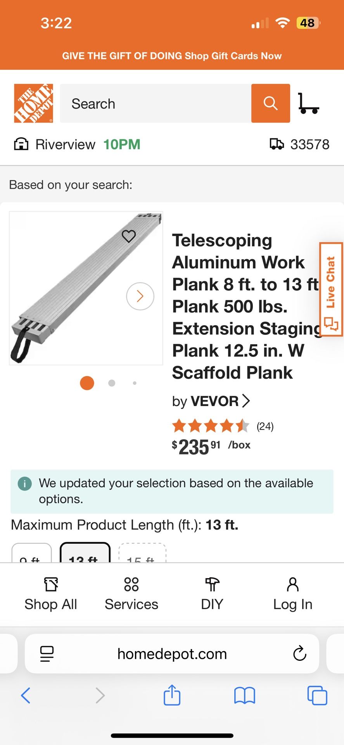The image size is (344, 745).
Task: Tap the orange search magnifier icon
Action: coord(270,103)
